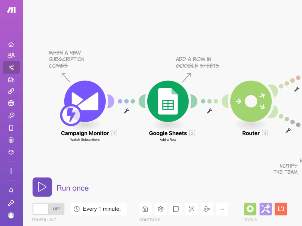
Task: Click the Campaign Monitor title text
Action: click(x=85, y=133)
